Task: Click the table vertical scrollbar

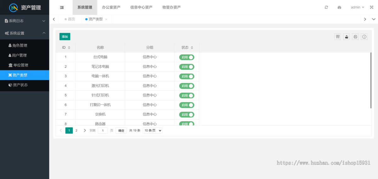Action: pos(371,81)
